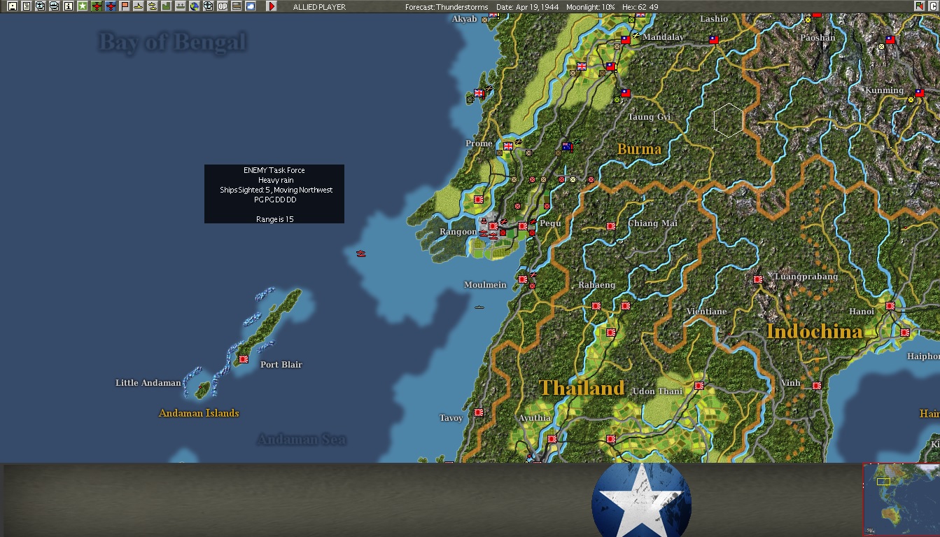
Task: Click the crosshair target toolbar icon
Action: (208, 6)
